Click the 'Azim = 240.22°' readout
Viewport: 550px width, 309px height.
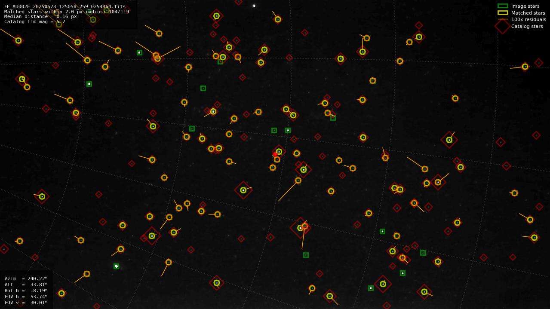tap(26, 278)
